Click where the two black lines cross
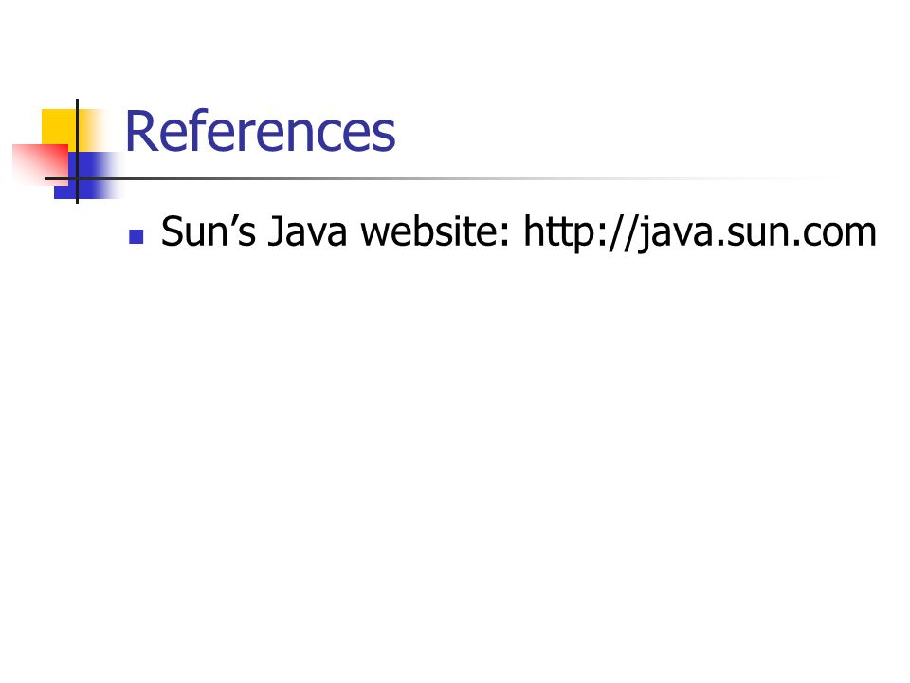The image size is (910, 683). tap(77, 179)
